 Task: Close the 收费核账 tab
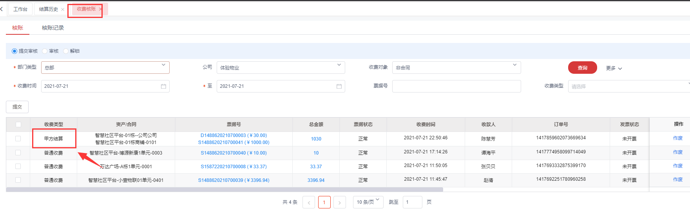(x=100, y=9)
